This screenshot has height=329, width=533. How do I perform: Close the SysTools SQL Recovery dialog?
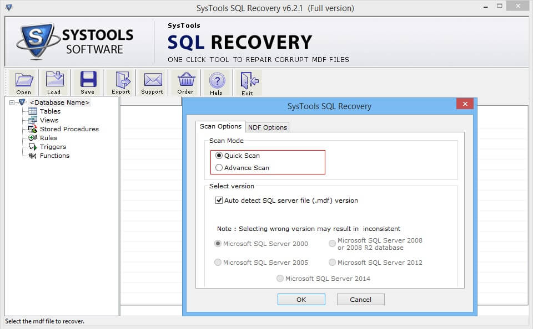click(x=465, y=104)
